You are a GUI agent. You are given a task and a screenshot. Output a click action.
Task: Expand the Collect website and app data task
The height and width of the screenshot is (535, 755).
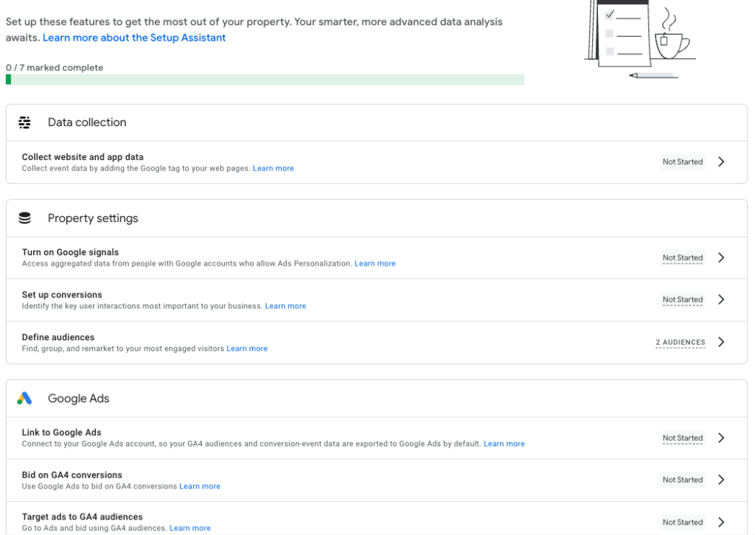click(x=721, y=161)
